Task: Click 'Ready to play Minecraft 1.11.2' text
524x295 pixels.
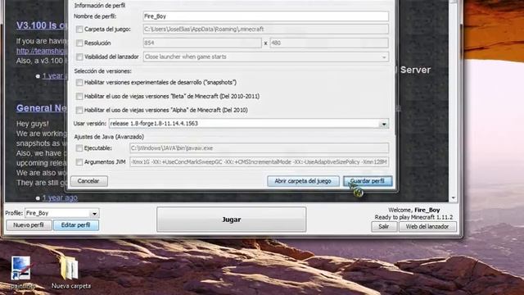Action: click(x=413, y=217)
